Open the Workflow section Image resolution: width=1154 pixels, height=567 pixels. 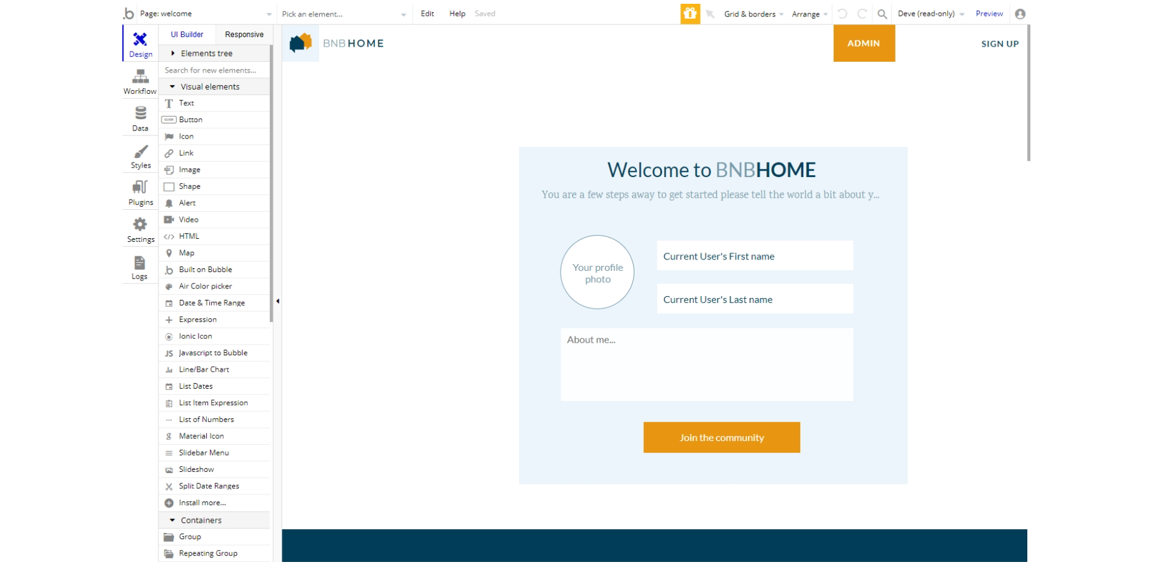coord(140,81)
